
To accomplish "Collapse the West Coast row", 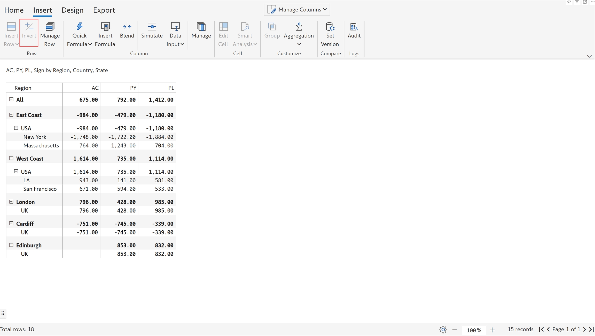I will point(11,158).
